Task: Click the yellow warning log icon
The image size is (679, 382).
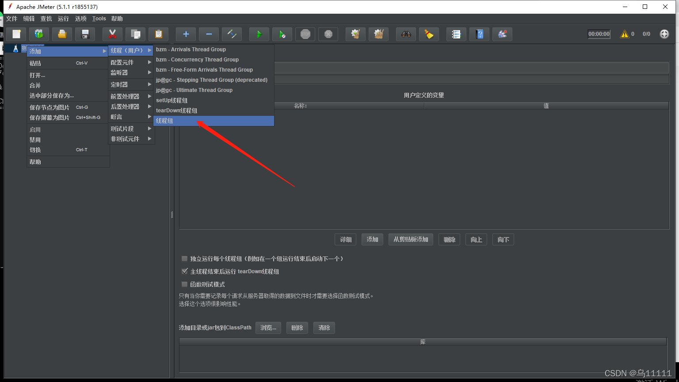Action: pyautogui.click(x=624, y=34)
